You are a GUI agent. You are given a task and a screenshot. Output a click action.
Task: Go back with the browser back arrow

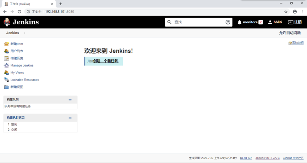coord(5,12)
